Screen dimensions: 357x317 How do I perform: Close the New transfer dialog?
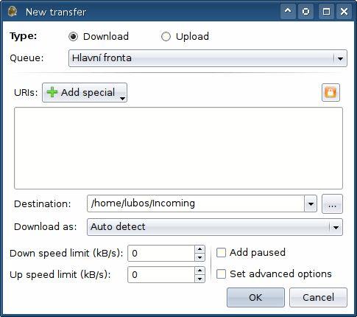[344, 11]
